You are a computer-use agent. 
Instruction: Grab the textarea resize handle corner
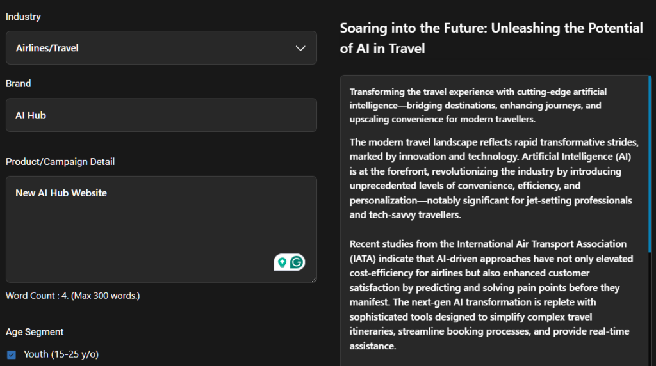coord(314,280)
